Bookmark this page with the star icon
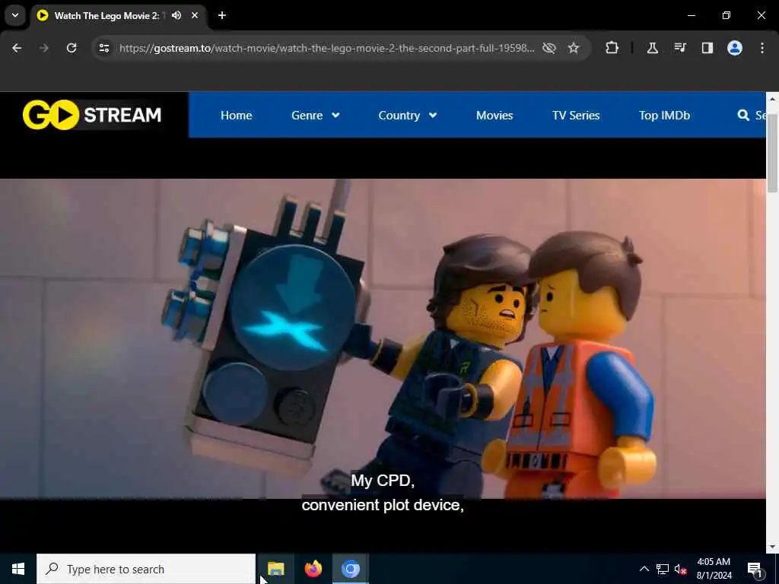779x584 pixels. [x=574, y=48]
